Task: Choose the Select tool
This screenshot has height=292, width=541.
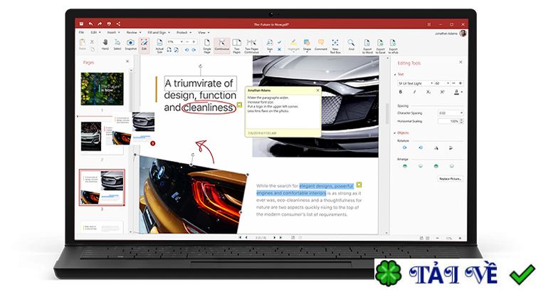Action: click(117, 45)
